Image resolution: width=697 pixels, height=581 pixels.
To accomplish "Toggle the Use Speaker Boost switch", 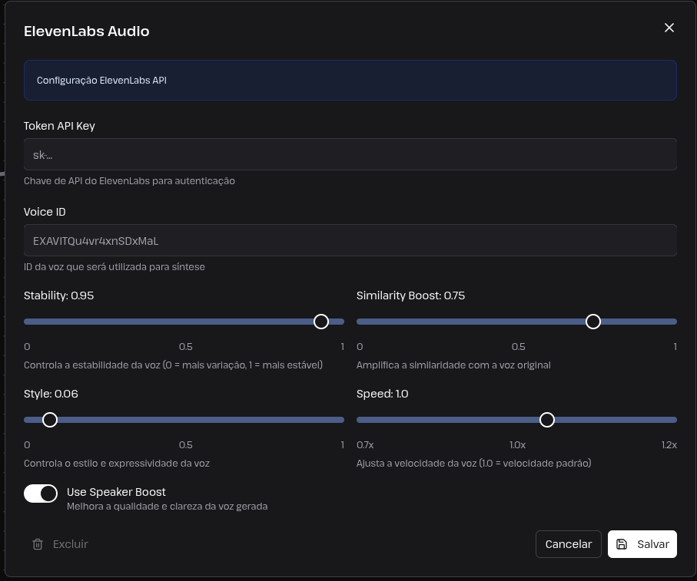I will click(41, 494).
